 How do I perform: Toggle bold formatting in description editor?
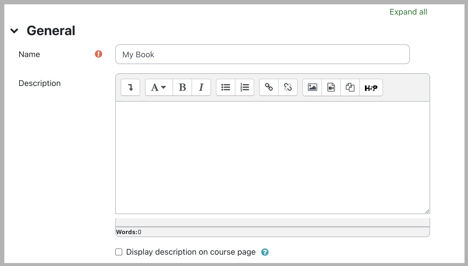tap(182, 87)
